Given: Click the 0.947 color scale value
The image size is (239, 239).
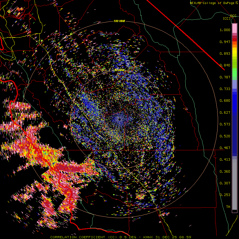Looking at the screenshot, I should pyautogui.click(x=225, y=42).
